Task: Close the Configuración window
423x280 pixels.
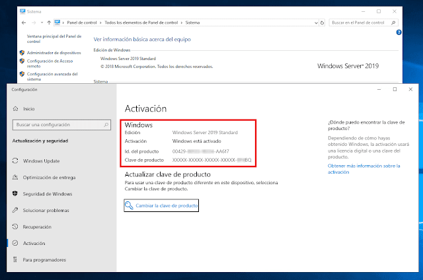Action: (410, 89)
